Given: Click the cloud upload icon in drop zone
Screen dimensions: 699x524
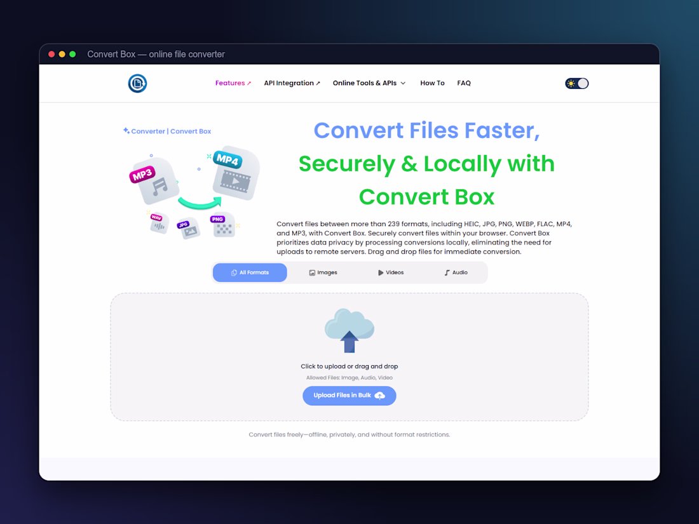Looking at the screenshot, I should (x=349, y=331).
